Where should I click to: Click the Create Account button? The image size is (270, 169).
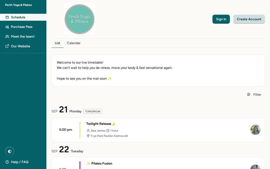click(249, 19)
